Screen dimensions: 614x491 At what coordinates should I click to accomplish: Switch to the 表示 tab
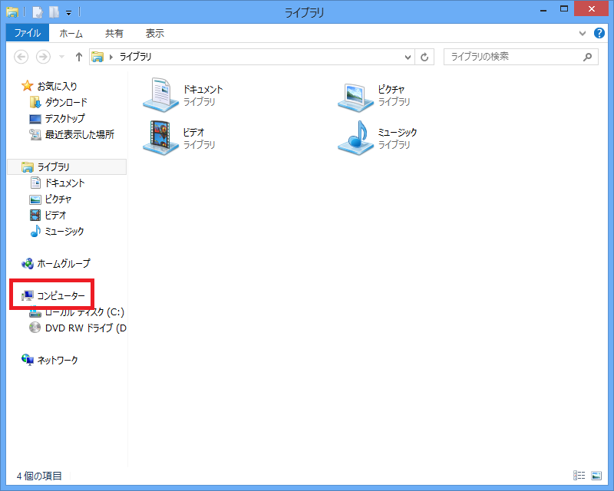pyautogui.click(x=154, y=34)
